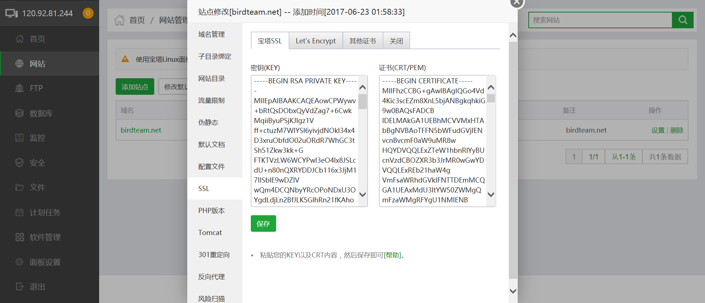Open Tomcat in the dialog menu
This screenshot has width=705, height=303.
(215, 232)
